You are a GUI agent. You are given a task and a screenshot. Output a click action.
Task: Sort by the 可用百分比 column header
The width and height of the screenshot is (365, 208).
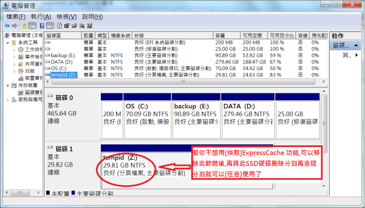pyautogui.click(x=281, y=35)
